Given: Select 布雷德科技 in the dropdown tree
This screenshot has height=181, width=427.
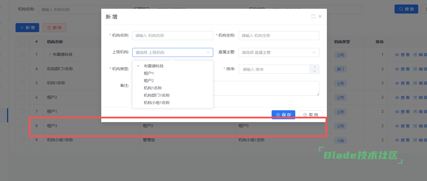Looking at the screenshot, I should [x=154, y=66].
